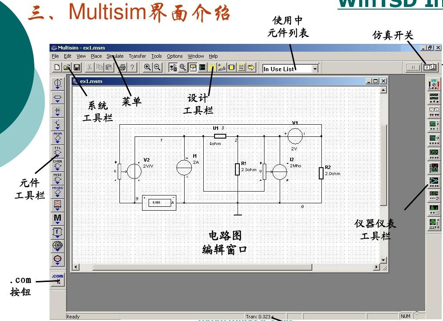This screenshot has height=321, width=443.
Task: Select the Wattmeter instrument
Action: click(434, 112)
